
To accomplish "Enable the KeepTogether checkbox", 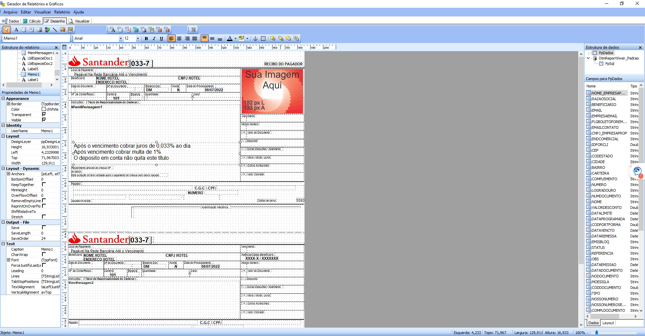I will coord(44,184).
